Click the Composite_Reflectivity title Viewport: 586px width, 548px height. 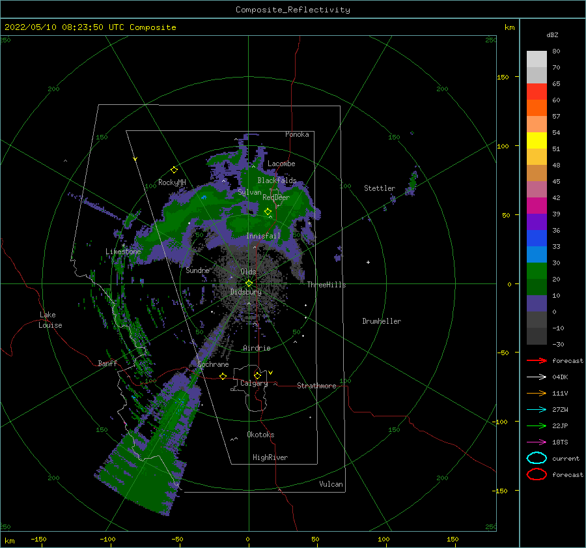click(x=292, y=10)
